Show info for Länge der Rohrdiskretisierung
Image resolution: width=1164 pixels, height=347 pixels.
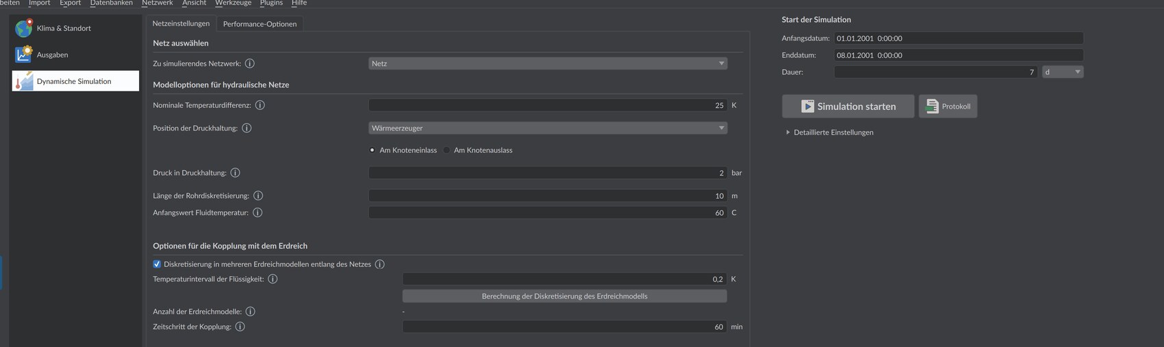[258, 195]
